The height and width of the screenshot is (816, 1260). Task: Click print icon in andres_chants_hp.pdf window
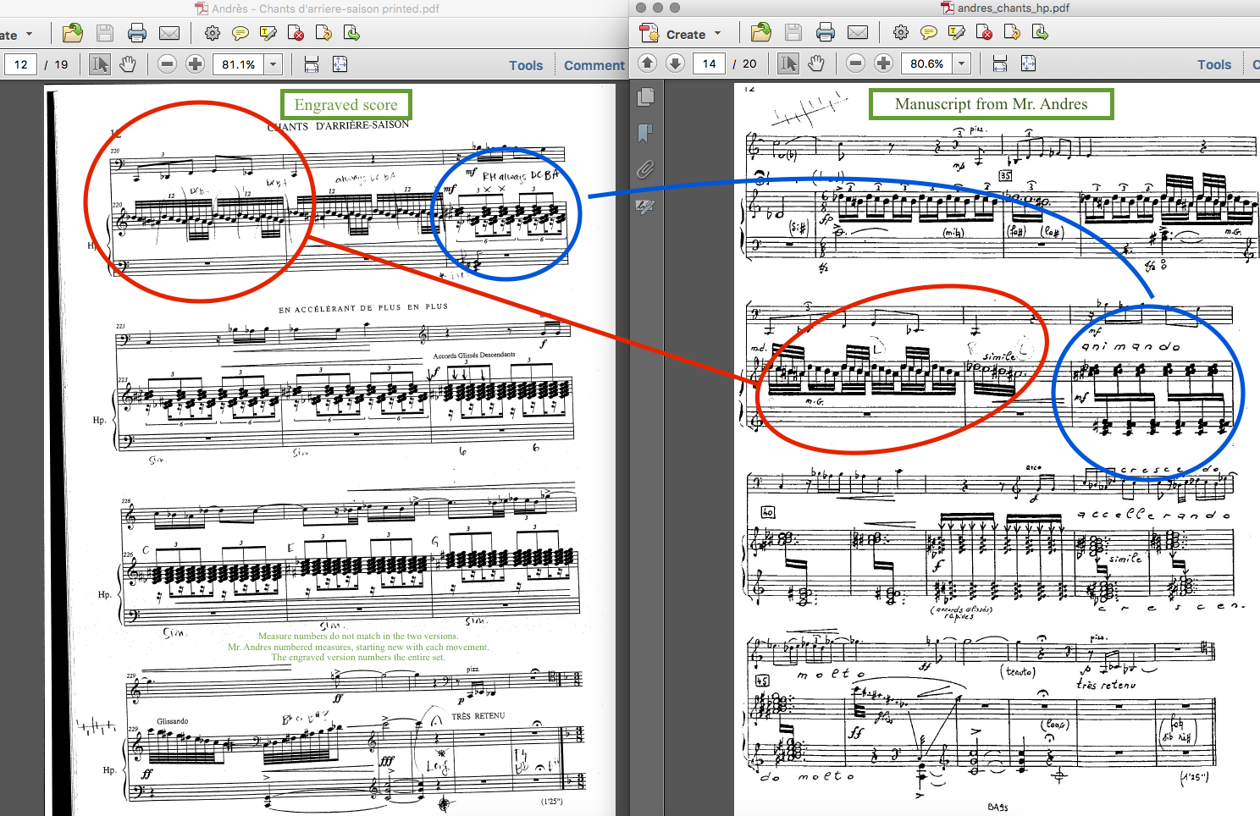(825, 33)
